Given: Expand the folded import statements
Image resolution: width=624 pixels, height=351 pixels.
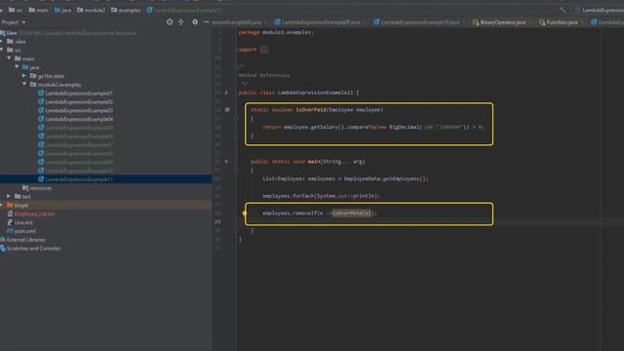Looking at the screenshot, I should click(x=264, y=50).
